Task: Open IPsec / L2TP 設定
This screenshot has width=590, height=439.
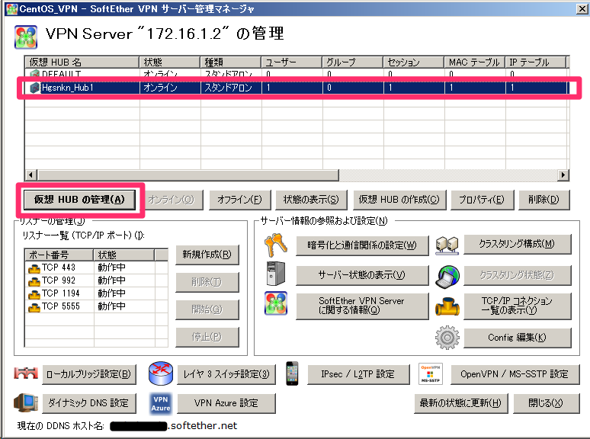Action: [x=358, y=374]
